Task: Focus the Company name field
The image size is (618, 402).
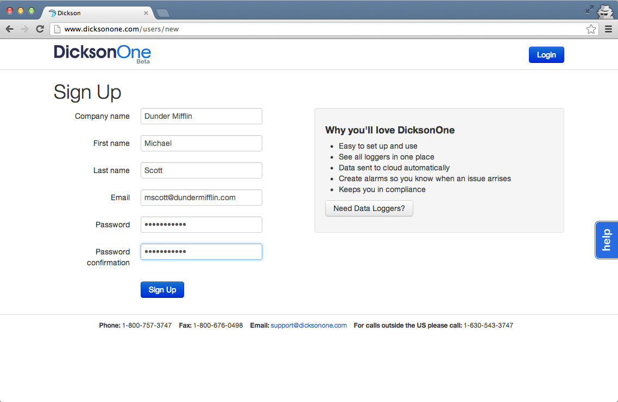Action: (201, 116)
